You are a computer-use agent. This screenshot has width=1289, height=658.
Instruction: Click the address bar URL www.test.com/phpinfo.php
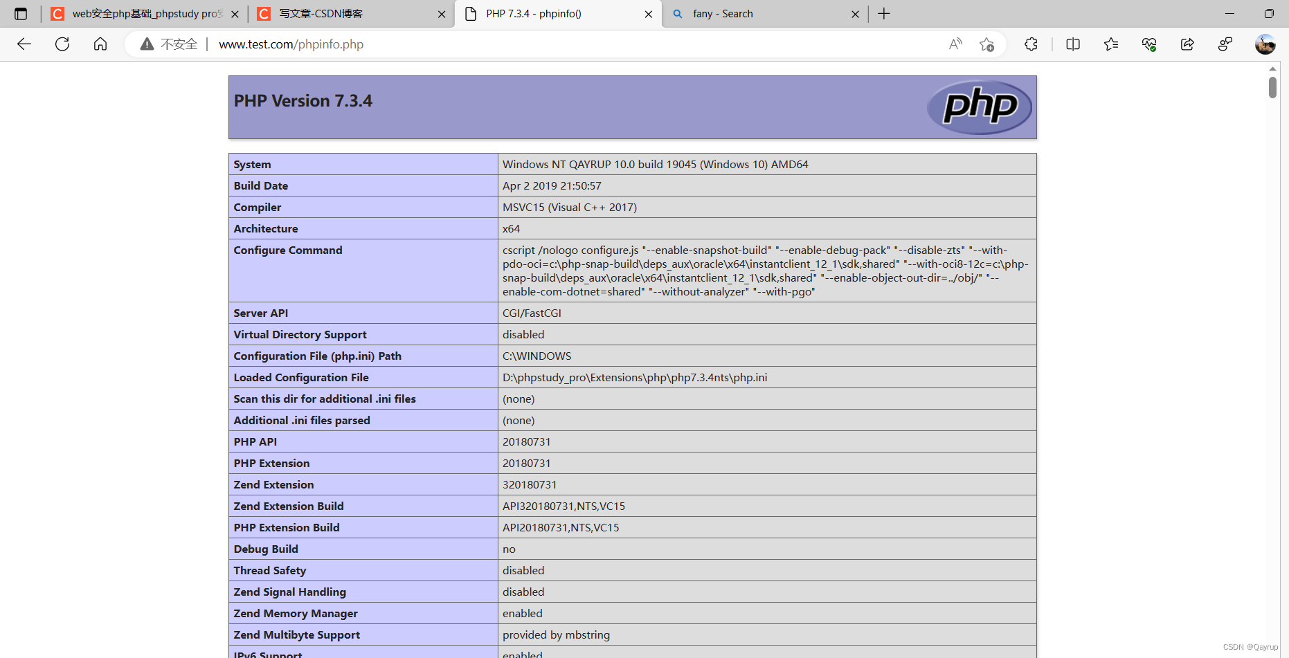291,44
